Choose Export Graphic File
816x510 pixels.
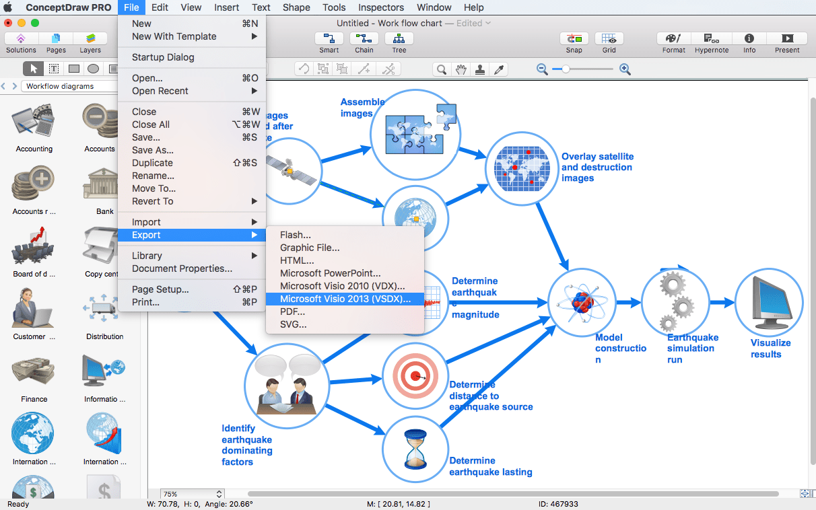click(x=345, y=248)
